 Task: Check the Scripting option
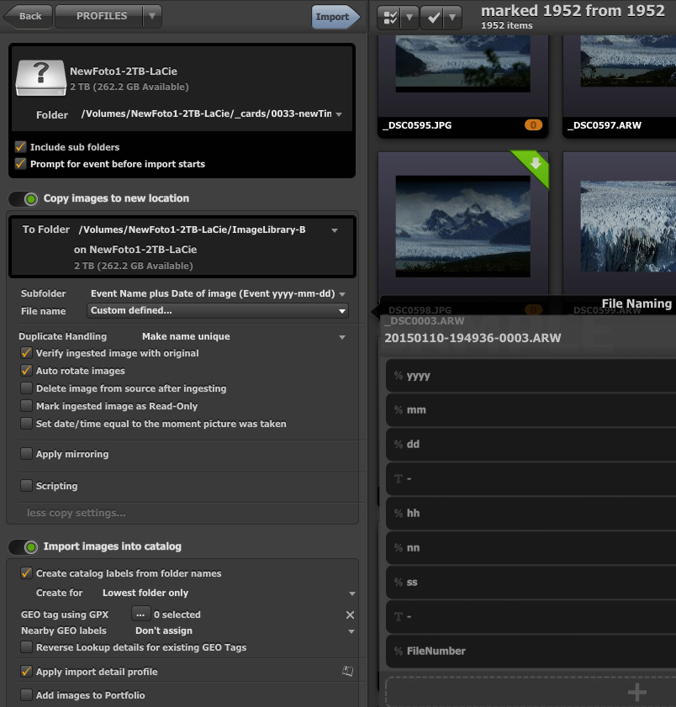click(x=26, y=486)
